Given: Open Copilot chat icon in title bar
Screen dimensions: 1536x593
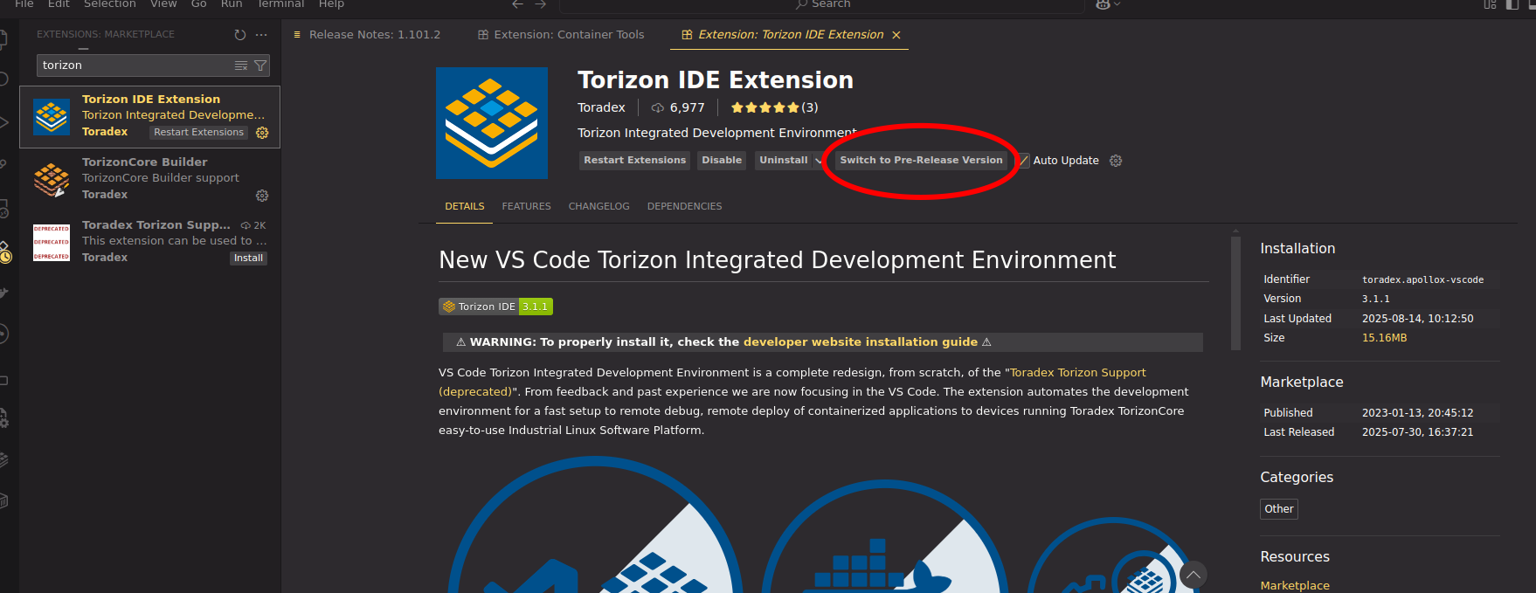Looking at the screenshot, I should point(1103,4).
